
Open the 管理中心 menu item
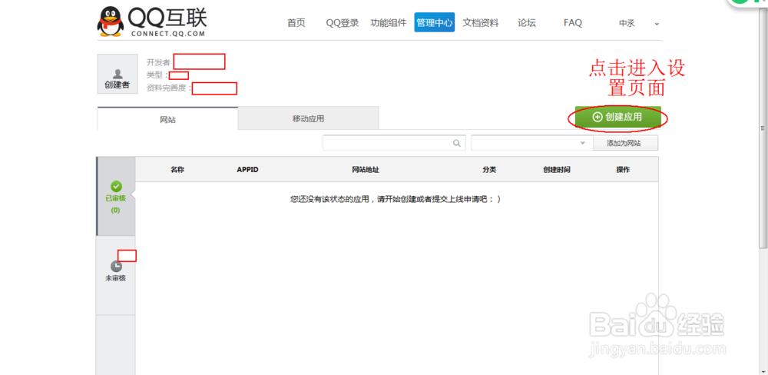435,22
